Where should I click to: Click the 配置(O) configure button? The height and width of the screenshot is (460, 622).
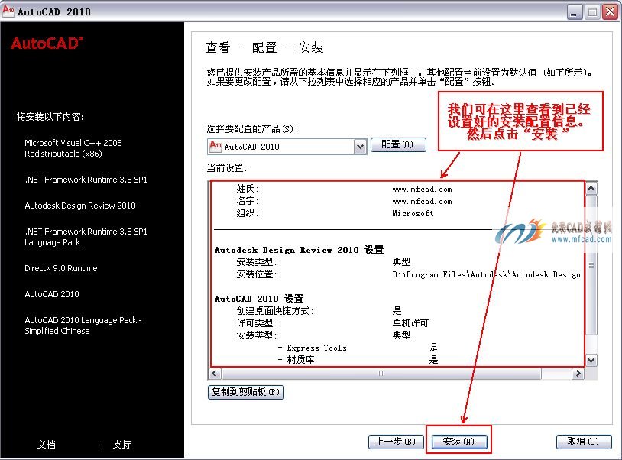point(398,144)
